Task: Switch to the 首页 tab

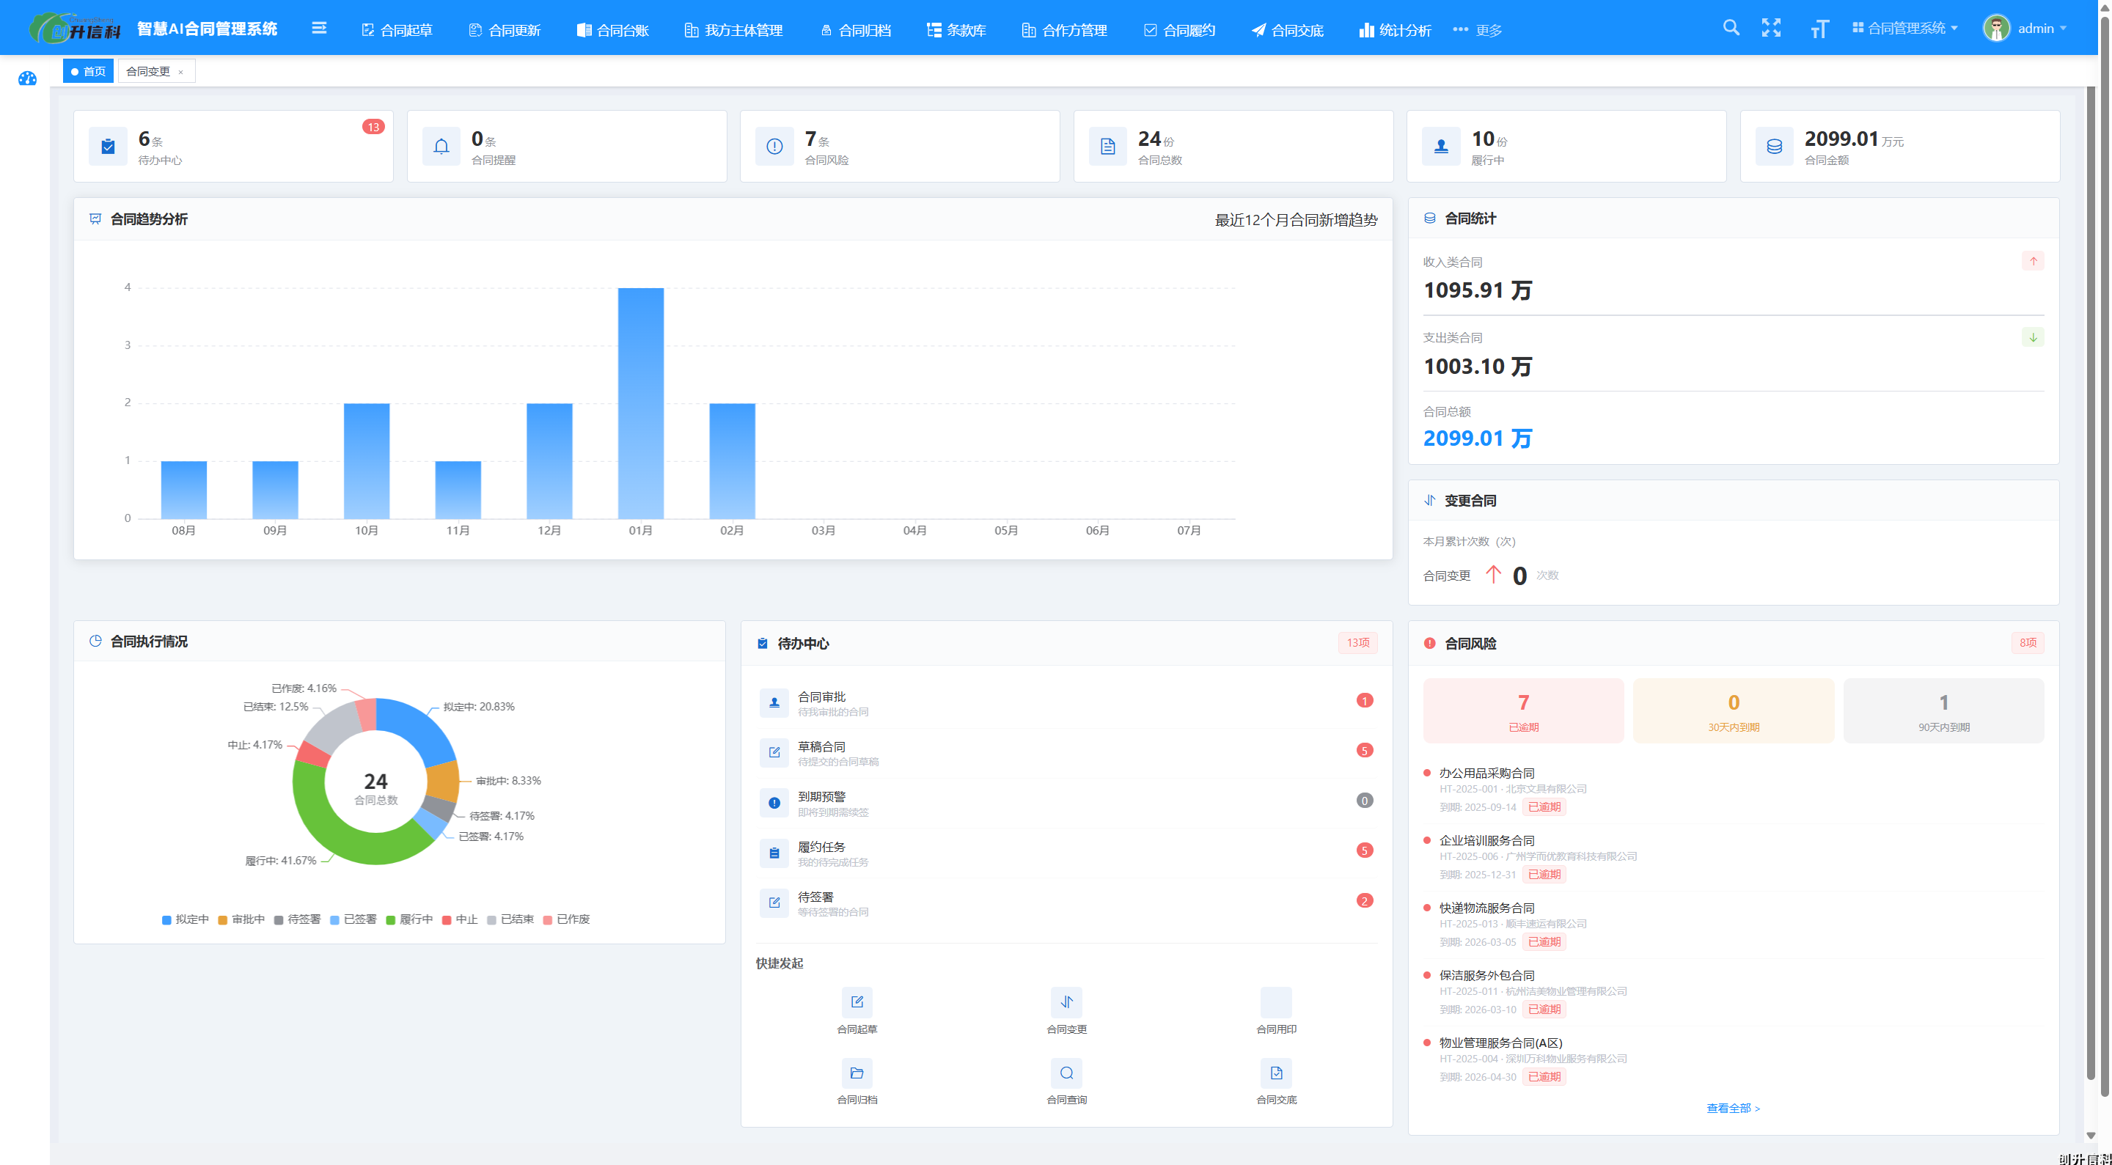Action: coord(89,71)
